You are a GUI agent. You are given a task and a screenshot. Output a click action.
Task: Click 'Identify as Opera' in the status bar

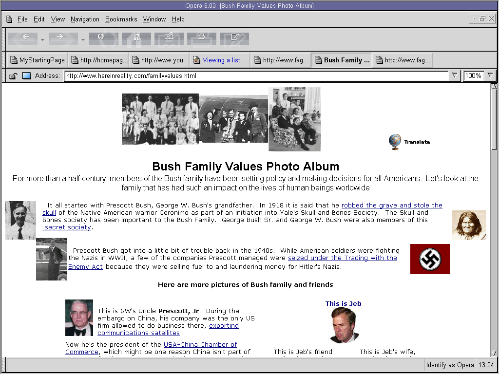[x=450, y=365]
